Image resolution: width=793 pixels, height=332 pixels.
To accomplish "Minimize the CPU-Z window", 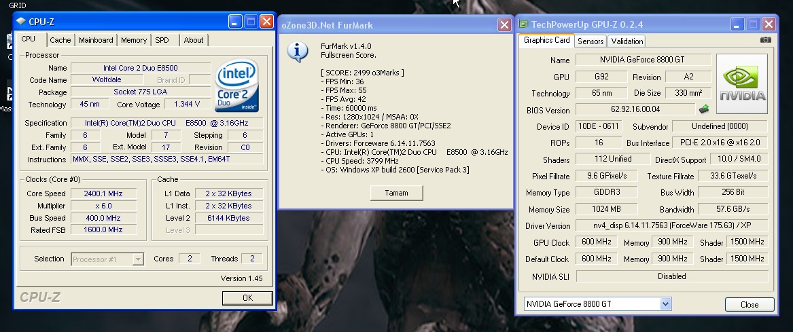I will coord(235,21).
